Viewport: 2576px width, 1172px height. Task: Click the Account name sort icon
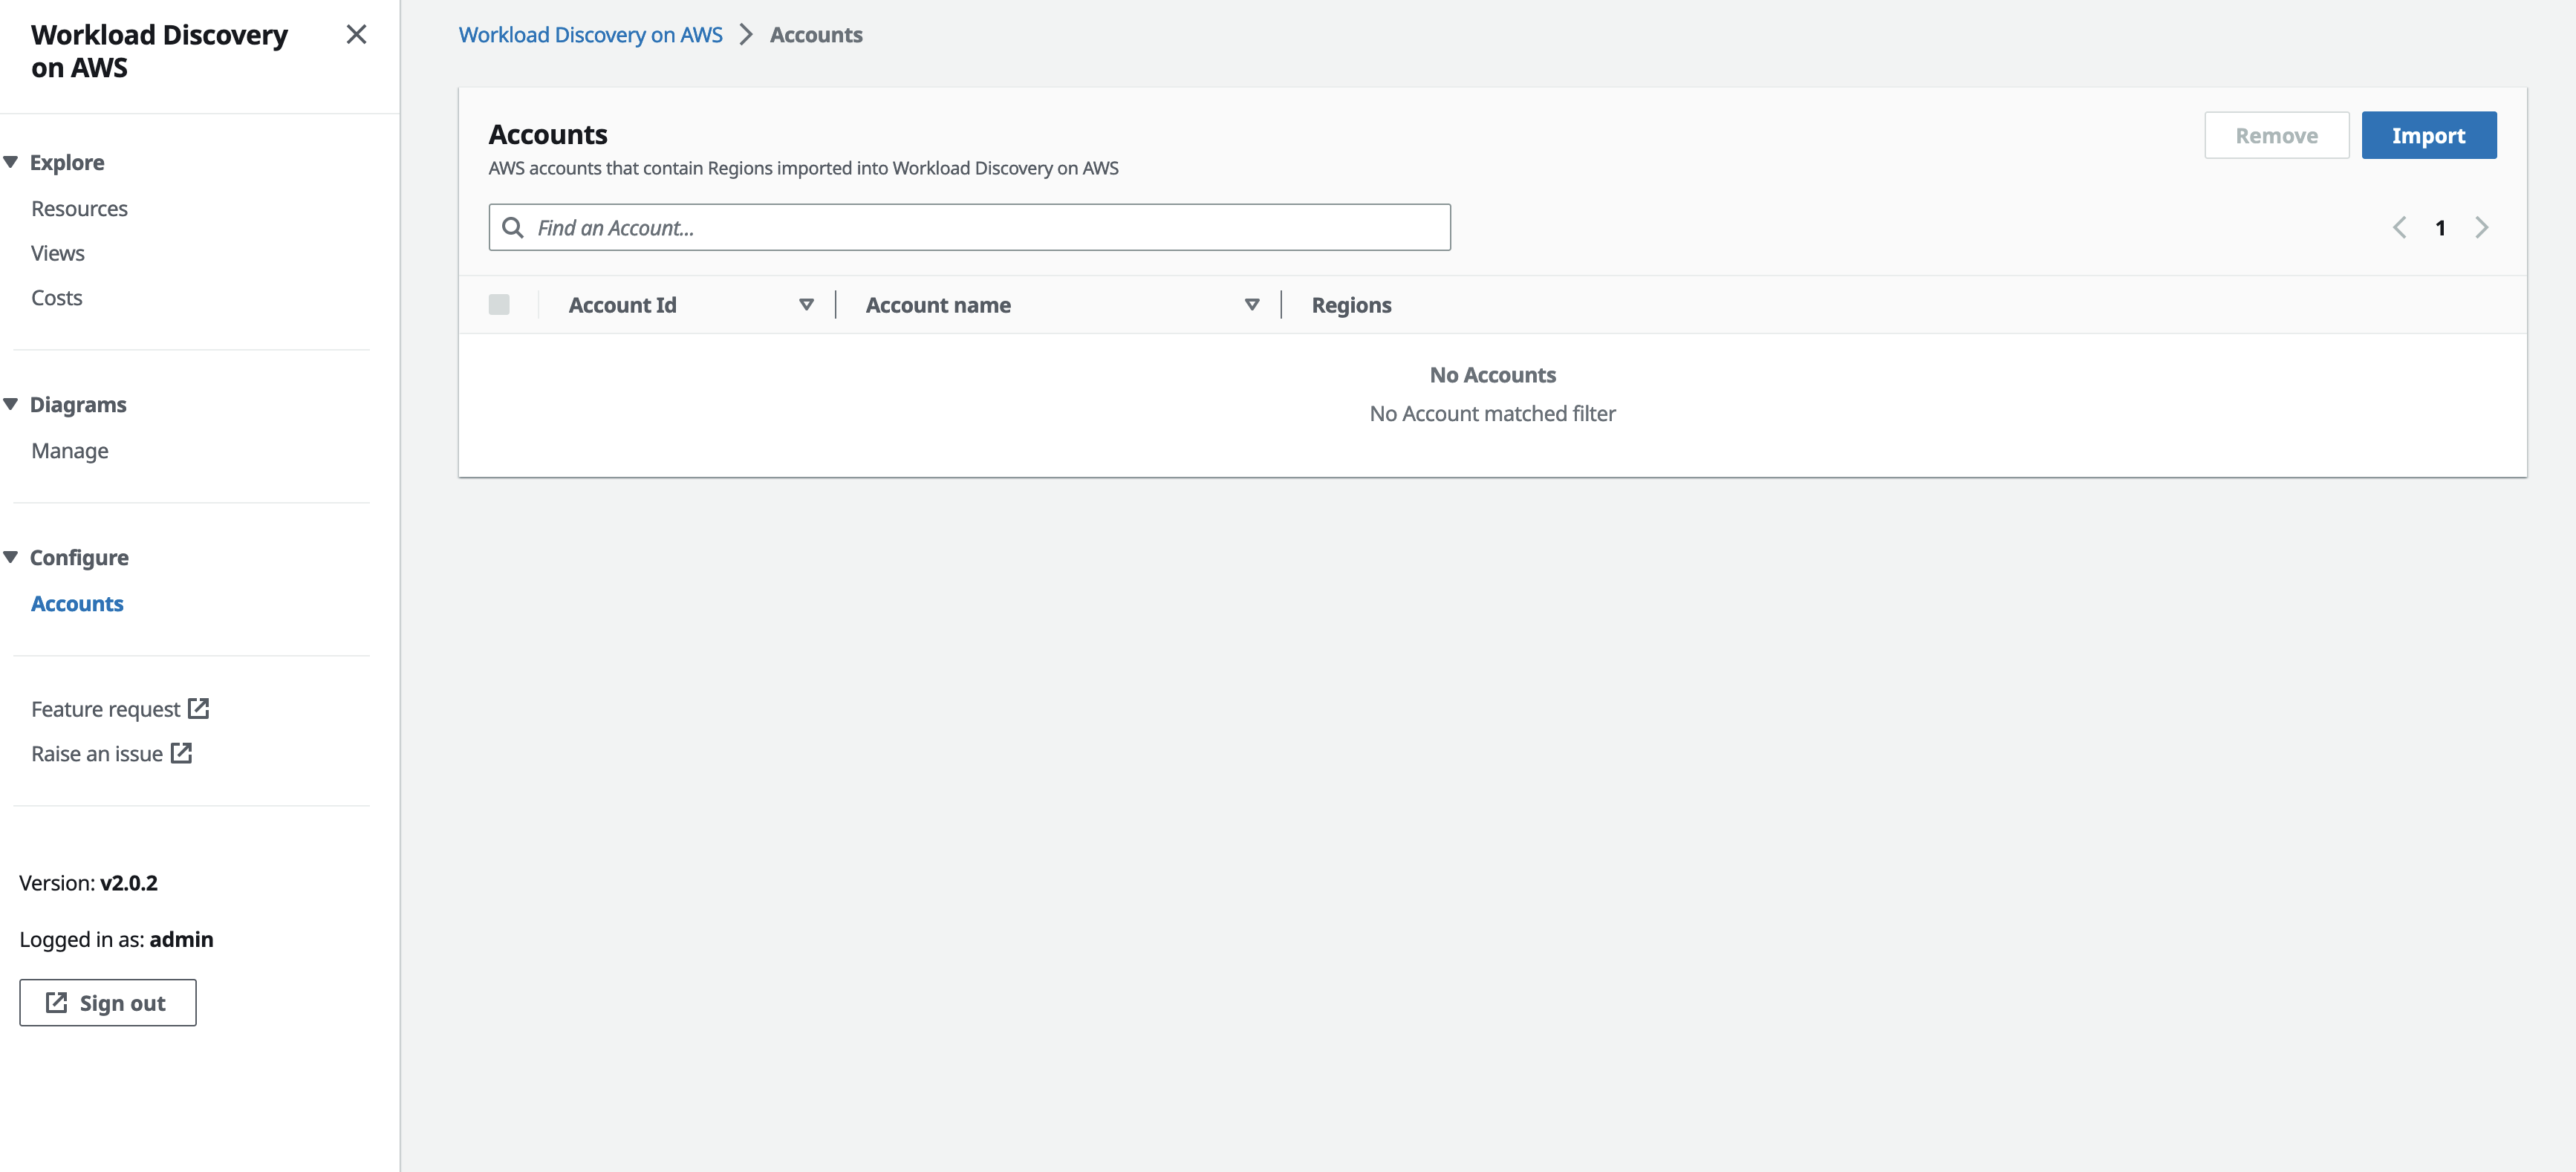pos(1252,304)
